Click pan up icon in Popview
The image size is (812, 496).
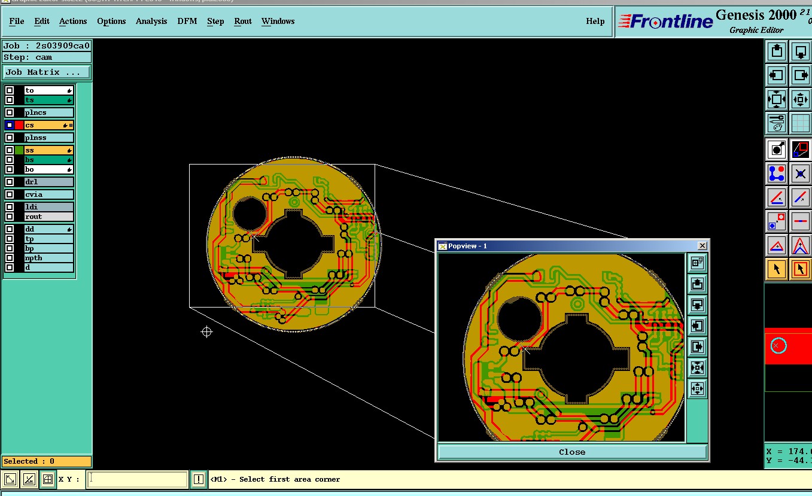pyautogui.click(x=697, y=284)
